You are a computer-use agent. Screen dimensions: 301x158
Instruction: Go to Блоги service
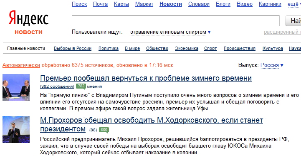223,4
